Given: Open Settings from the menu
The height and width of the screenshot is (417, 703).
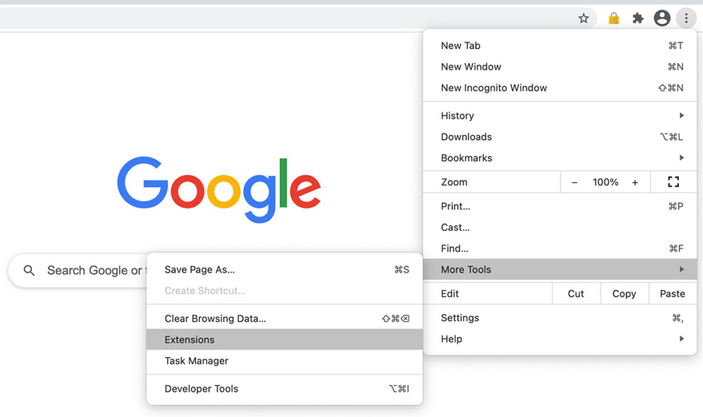Looking at the screenshot, I should [x=560, y=318].
